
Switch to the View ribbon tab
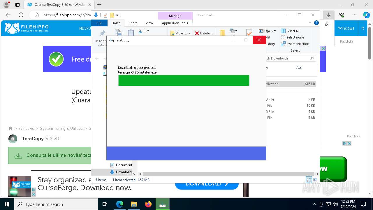click(149, 23)
